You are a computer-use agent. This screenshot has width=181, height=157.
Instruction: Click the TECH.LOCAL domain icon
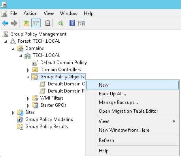[28, 55]
